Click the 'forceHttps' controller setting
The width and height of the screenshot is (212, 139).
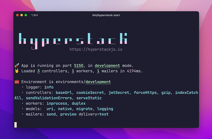pyautogui.click(x=145, y=93)
